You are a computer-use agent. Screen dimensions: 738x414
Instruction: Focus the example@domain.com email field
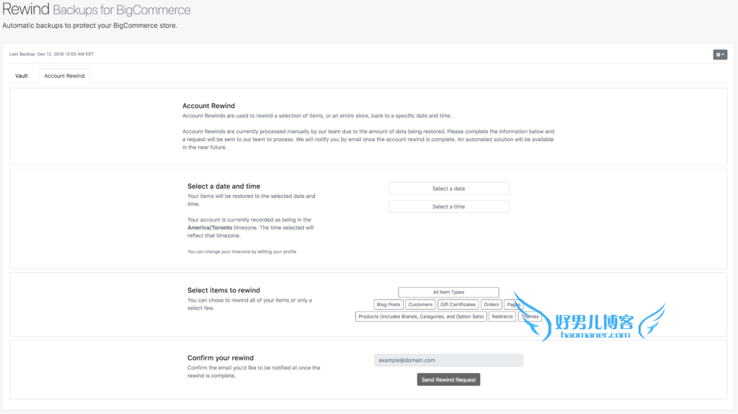click(x=448, y=361)
